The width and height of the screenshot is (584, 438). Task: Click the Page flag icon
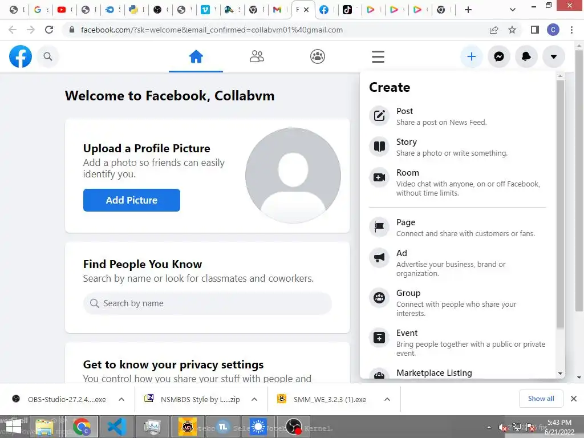pyautogui.click(x=379, y=226)
